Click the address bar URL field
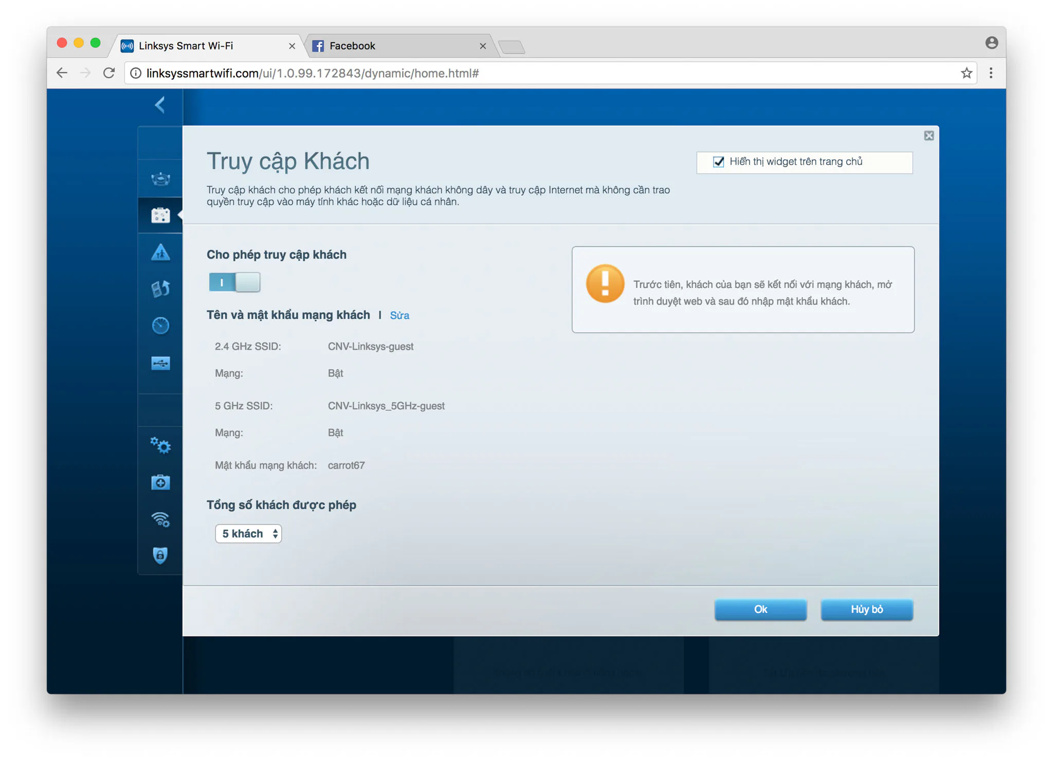Screen dimensions: 1053x761 tap(550, 73)
